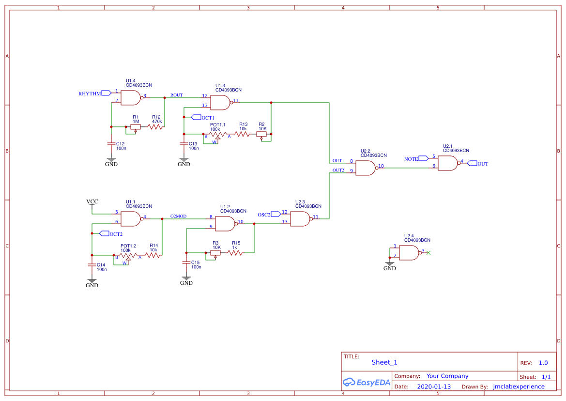This screenshot has height=401, width=566.
Task: Select the GND symbol under C14
Action: pos(92,280)
